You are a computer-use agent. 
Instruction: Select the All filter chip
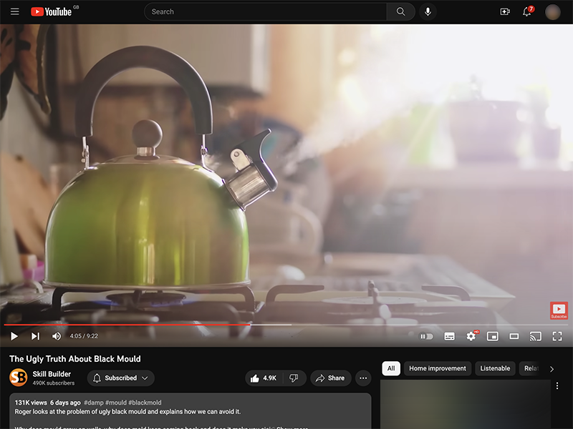click(391, 368)
